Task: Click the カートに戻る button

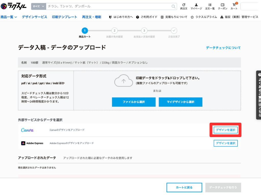Action: [184, 187]
